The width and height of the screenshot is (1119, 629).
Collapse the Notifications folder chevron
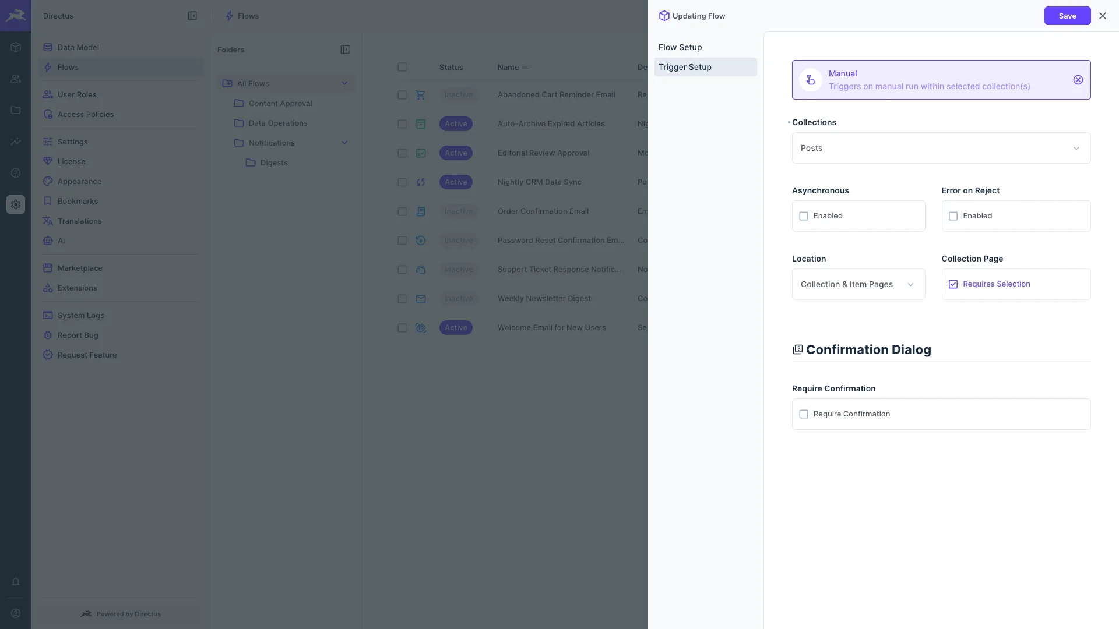[344, 143]
